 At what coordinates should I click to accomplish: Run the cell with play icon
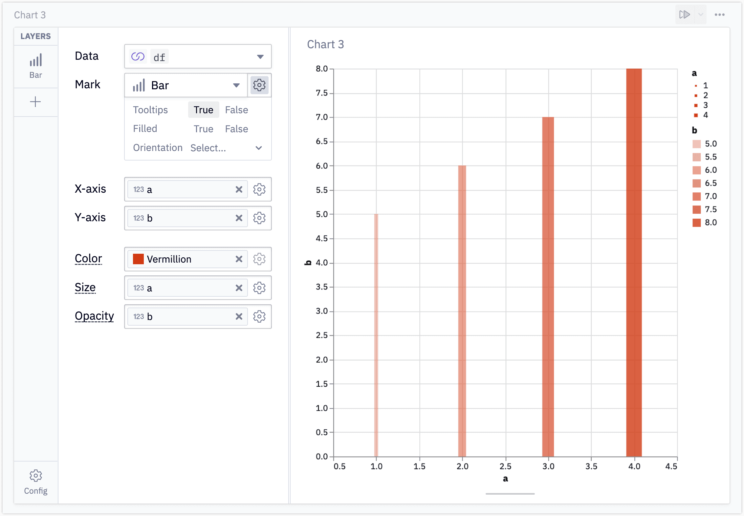pyautogui.click(x=684, y=15)
